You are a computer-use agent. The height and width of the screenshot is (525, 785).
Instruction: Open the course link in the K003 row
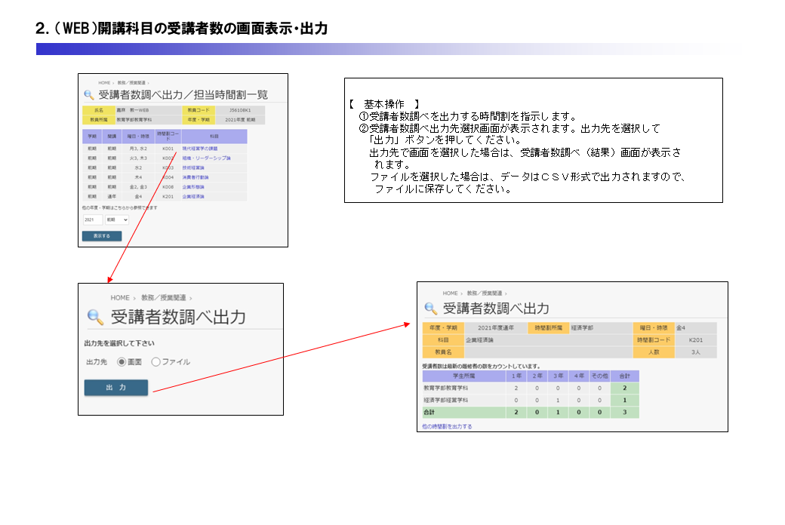[193, 167]
